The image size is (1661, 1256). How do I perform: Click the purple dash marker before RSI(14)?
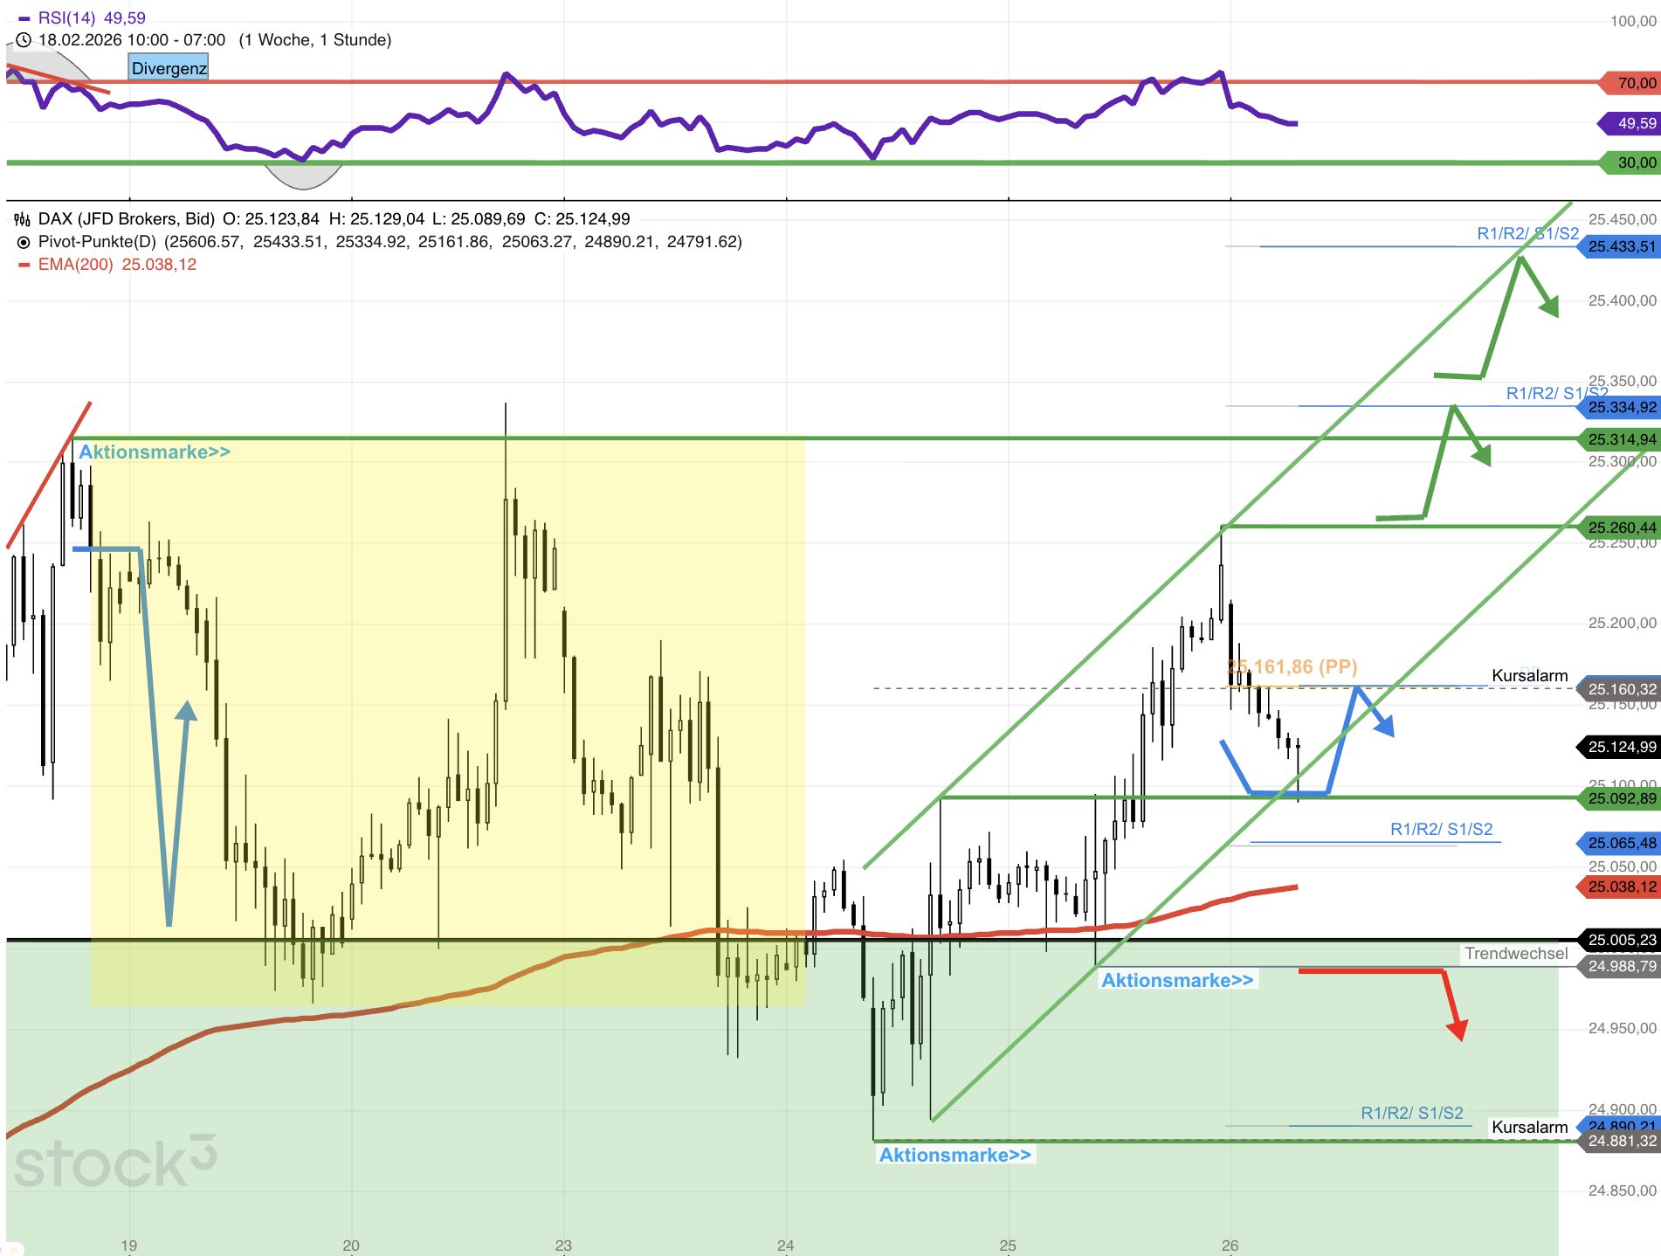(x=24, y=18)
